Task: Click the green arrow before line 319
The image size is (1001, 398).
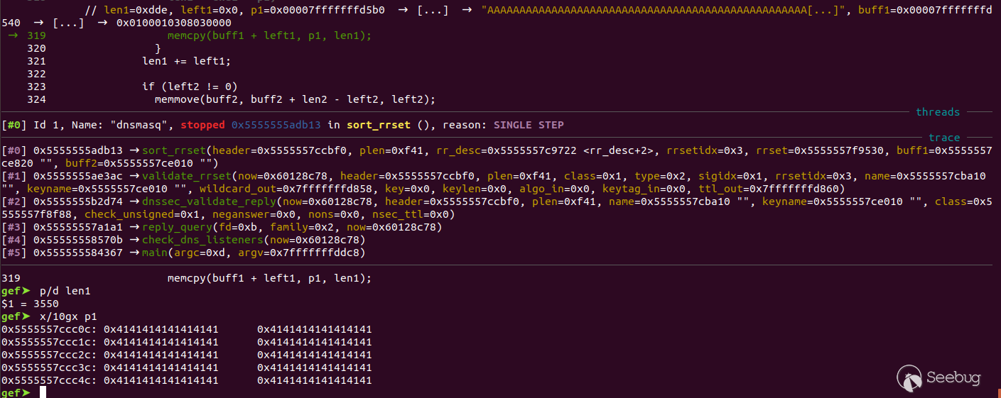Action: tap(12, 35)
